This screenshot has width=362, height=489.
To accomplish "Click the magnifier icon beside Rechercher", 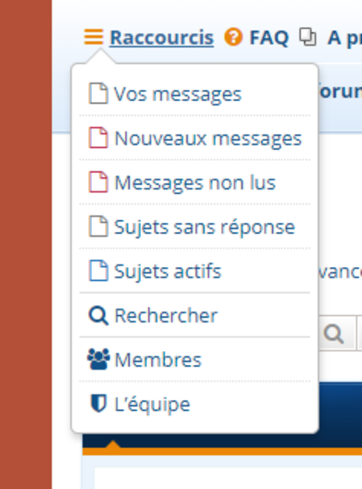I will click(99, 316).
